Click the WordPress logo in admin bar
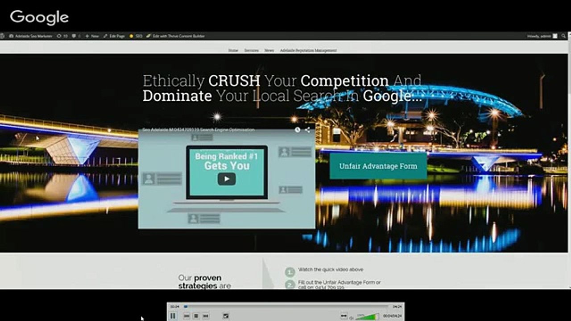Screen dimensions: 571x321 point(3,36)
